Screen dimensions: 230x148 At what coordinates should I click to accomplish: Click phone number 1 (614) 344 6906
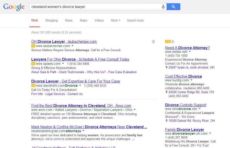pos(78,64)
